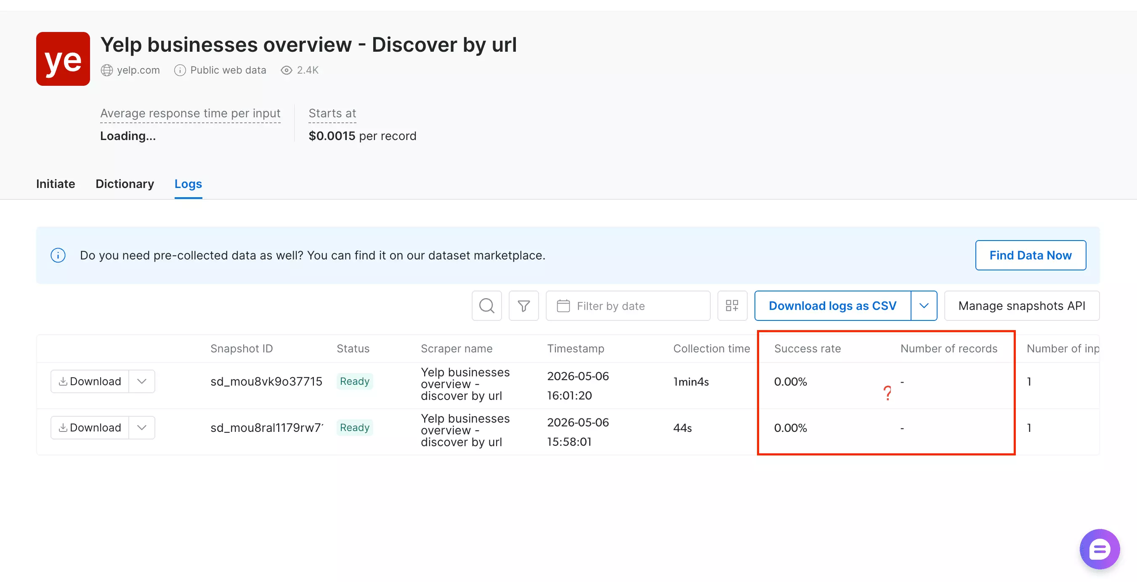Click the Find Data Now button
The height and width of the screenshot is (582, 1137).
pos(1030,255)
